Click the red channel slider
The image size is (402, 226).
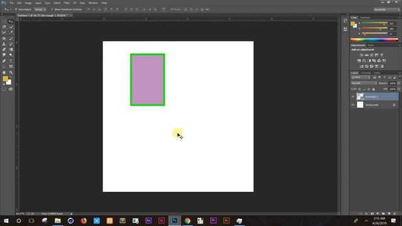(x=374, y=23)
